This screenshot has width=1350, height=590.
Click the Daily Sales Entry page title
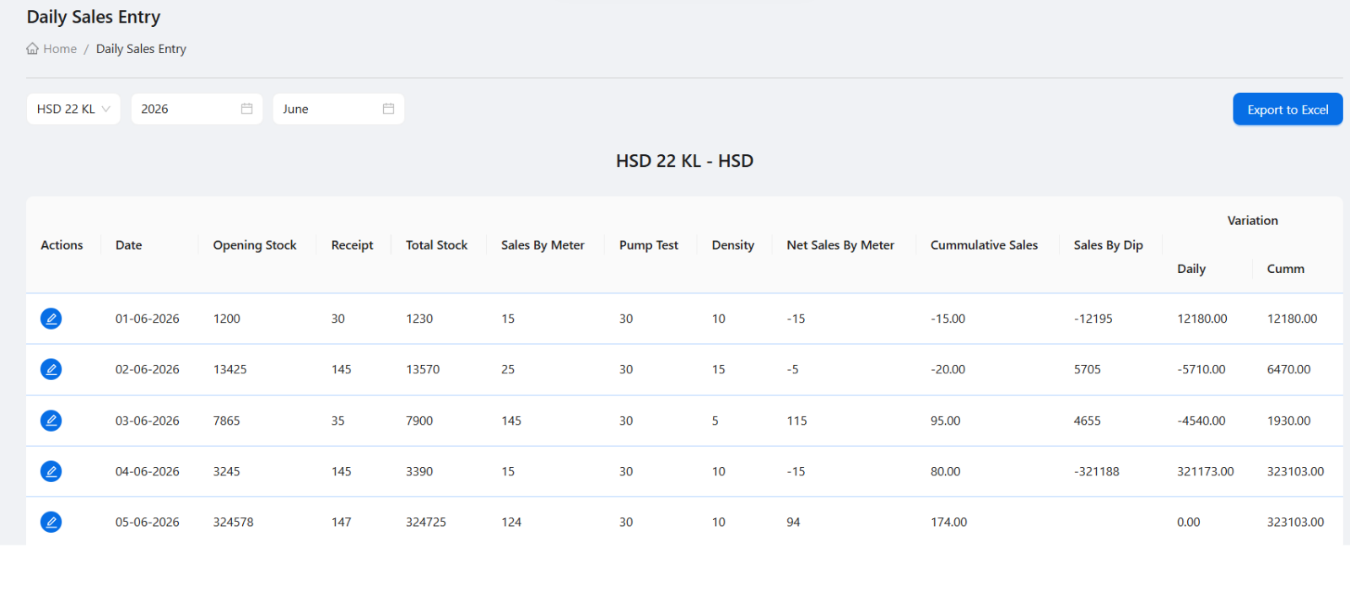pos(94,17)
